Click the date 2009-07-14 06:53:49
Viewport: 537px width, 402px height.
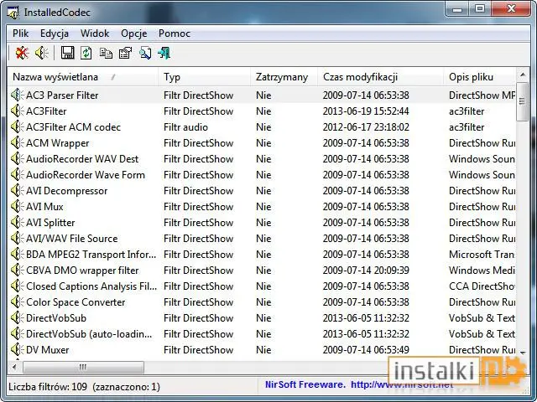click(366, 350)
